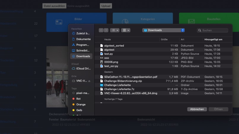Click the Kategorien pie chart icon

coord(125,21)
